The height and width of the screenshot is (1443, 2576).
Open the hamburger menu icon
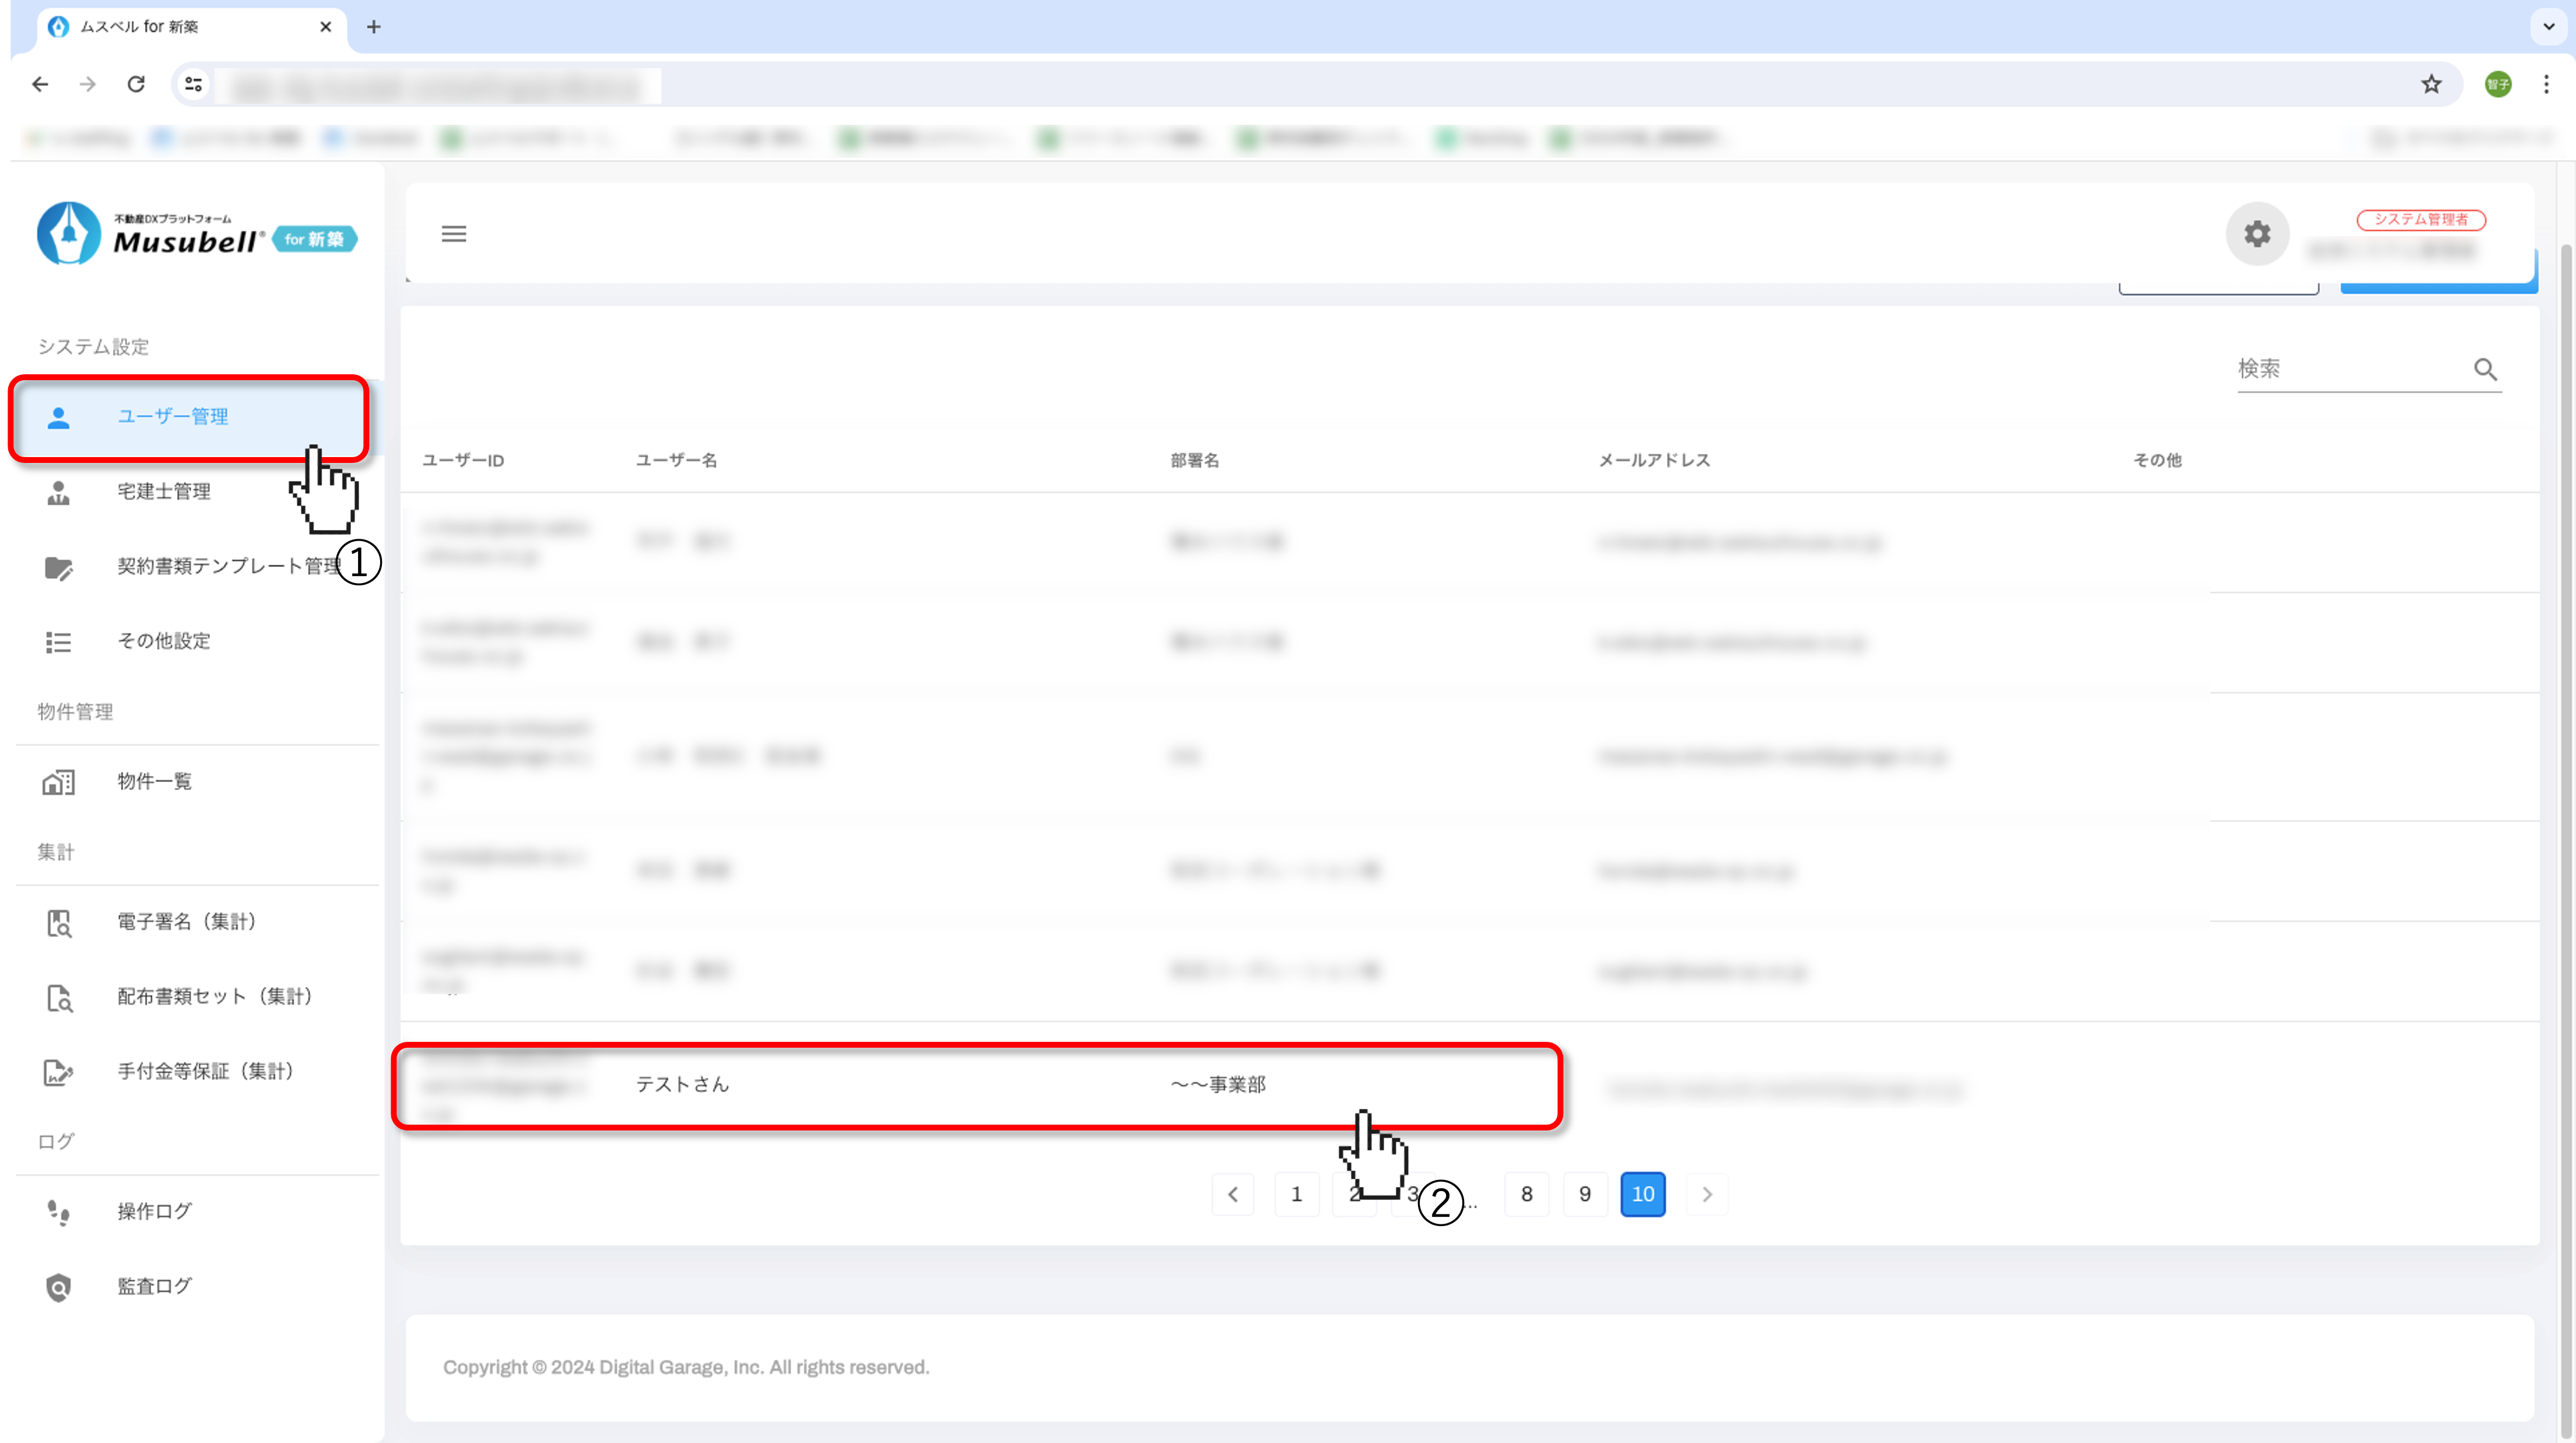pos(454,234)
